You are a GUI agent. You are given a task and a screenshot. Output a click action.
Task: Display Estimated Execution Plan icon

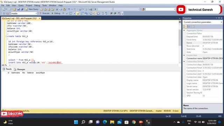point(71,13)
